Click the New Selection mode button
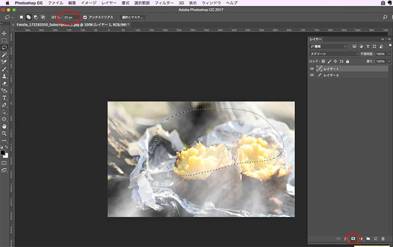This screenshot has width=393, height=247. [x=21, y=17]
